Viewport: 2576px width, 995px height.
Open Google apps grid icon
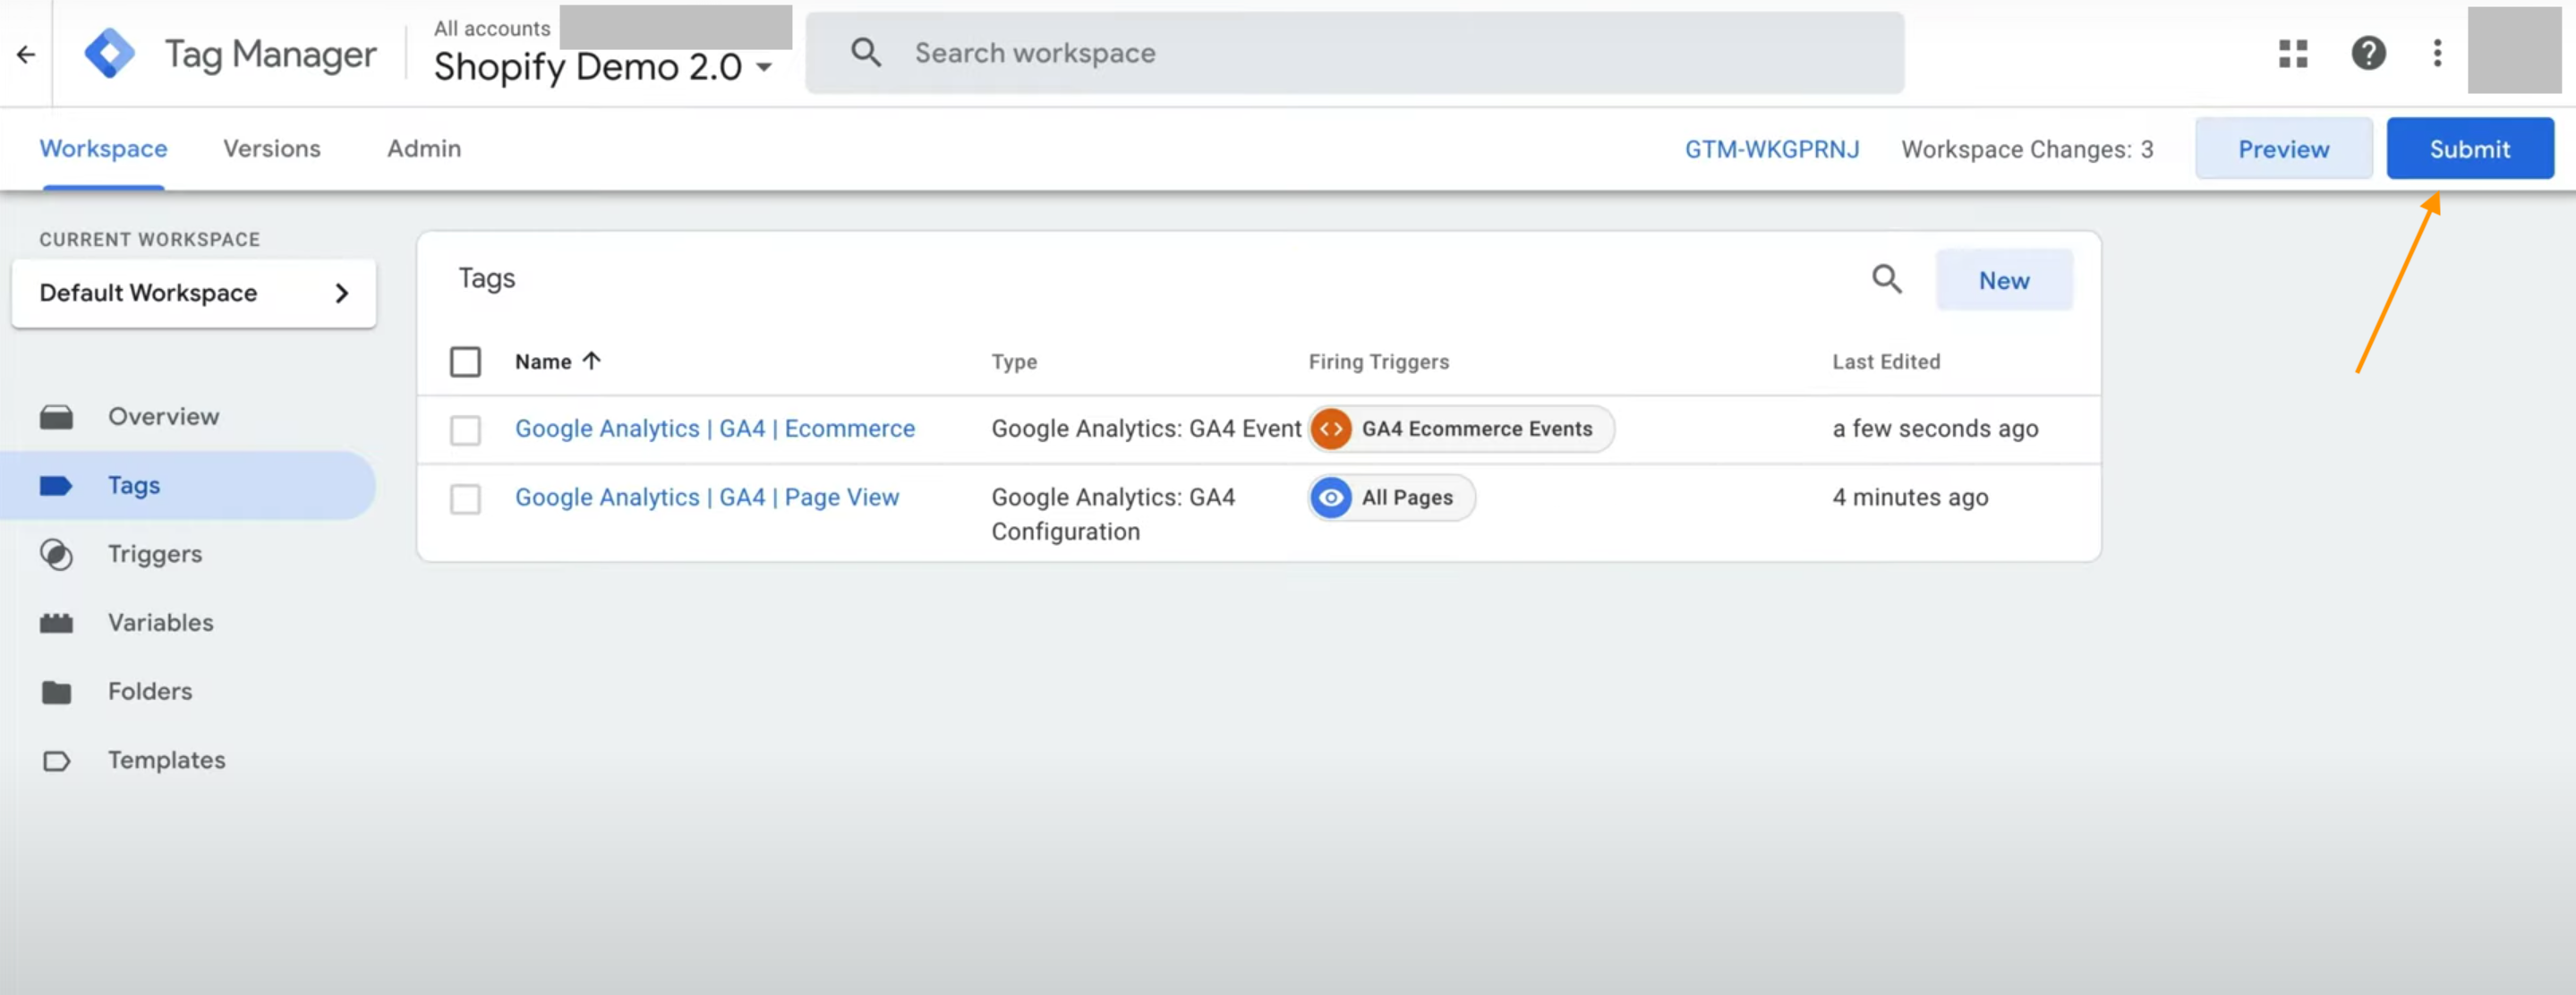[x=2294, y=53]
